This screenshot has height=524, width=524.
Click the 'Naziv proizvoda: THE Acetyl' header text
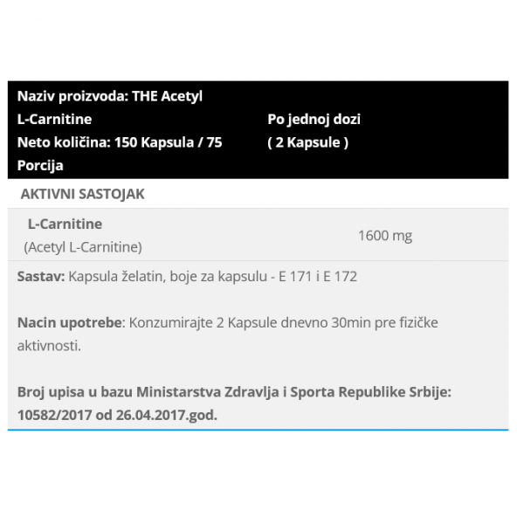point(110,96)
